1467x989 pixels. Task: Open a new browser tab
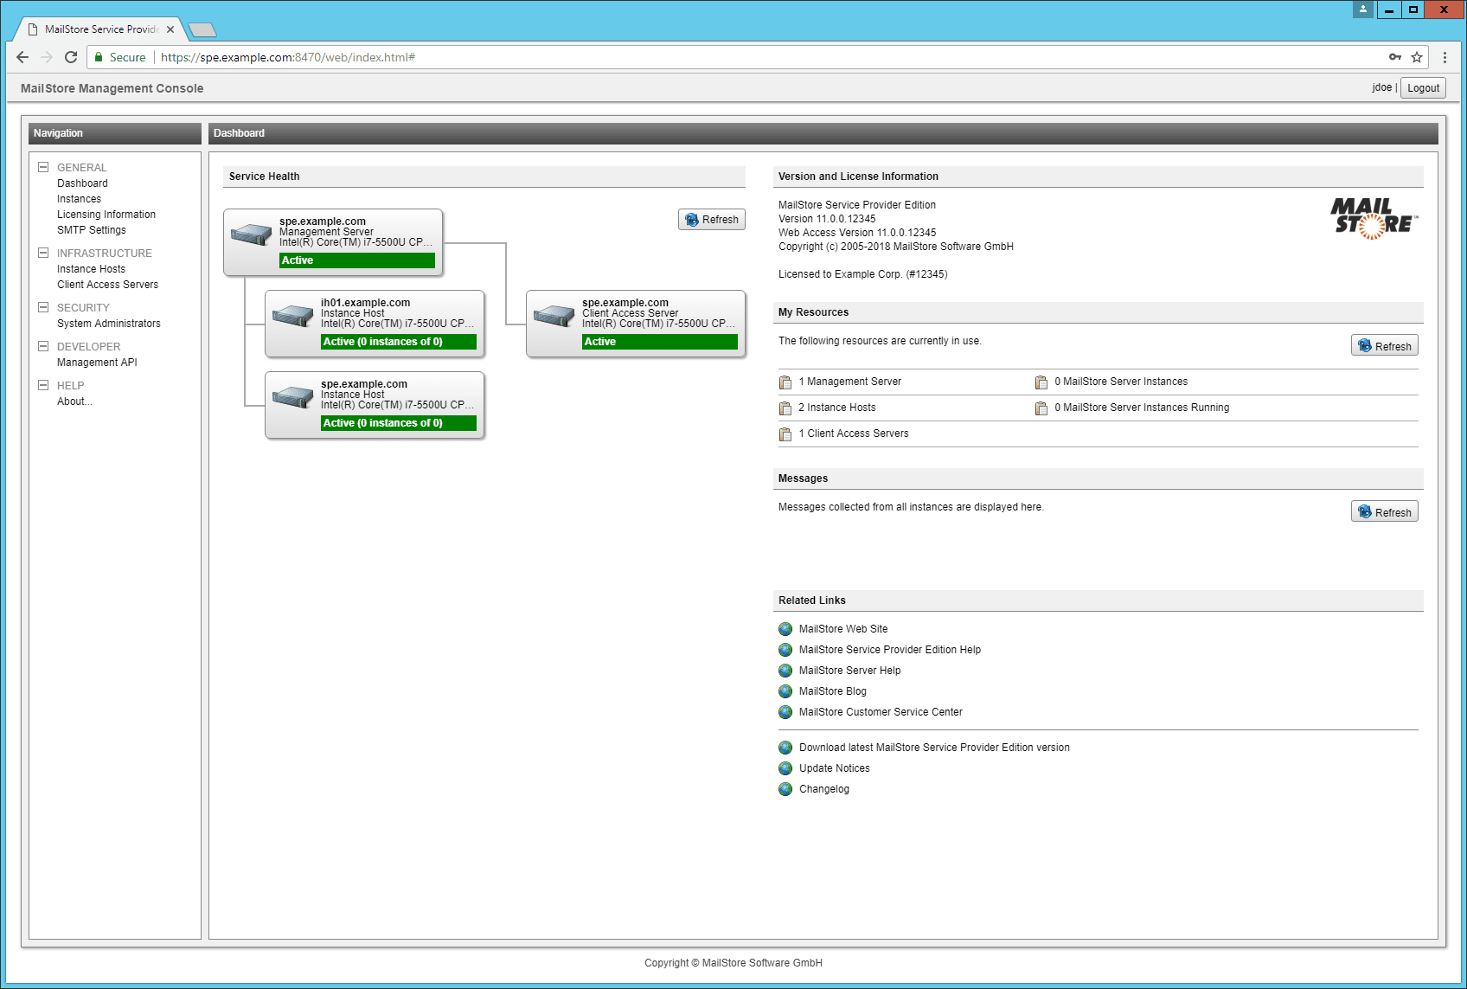(202, 30)
